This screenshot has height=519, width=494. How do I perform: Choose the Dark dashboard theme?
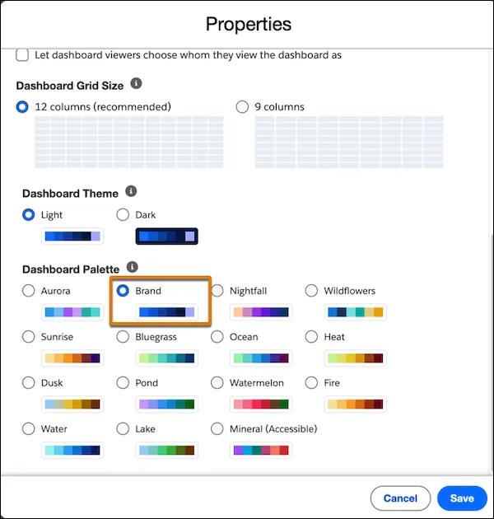[123, 215]
